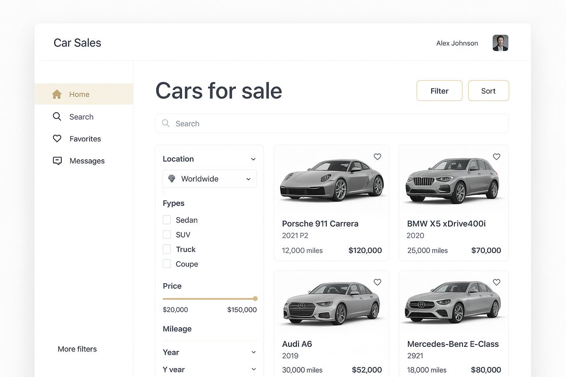The image size is (566, 377).
Task: Click the 25,000 miles text
Action: coord(427,250)
